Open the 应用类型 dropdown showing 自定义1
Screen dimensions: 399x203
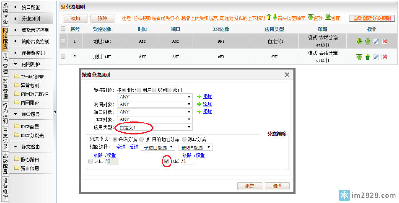[154, 127]
